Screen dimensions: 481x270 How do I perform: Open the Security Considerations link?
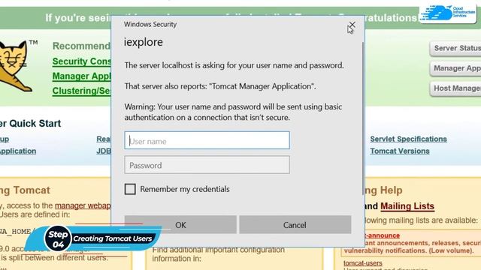click(x=82, y=61)
